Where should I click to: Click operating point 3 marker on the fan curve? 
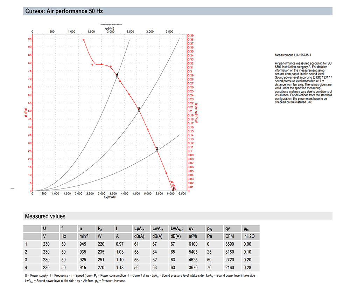[x=139, y=110]
